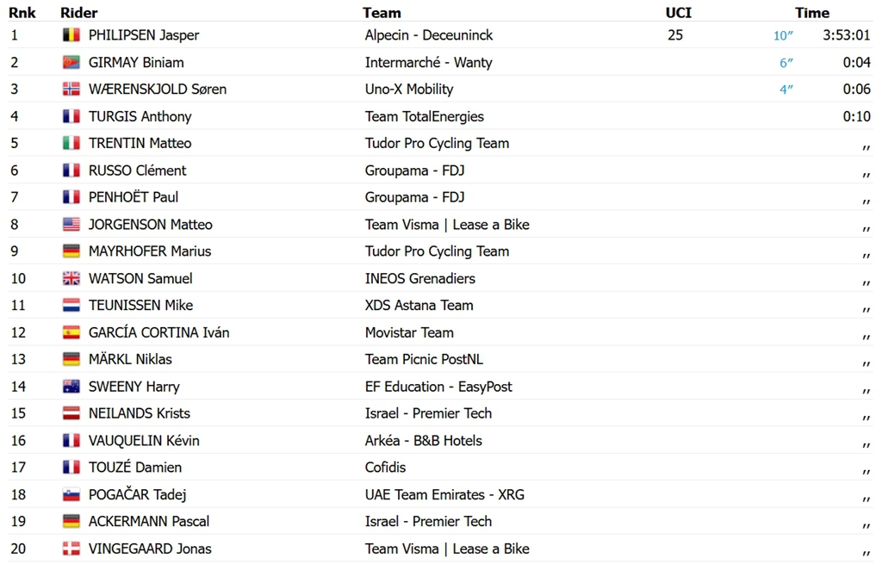Click the Slovenian flag next to Pogačar
The height and width of the screenshot is (564, 882).
click(x=71, y=494)
